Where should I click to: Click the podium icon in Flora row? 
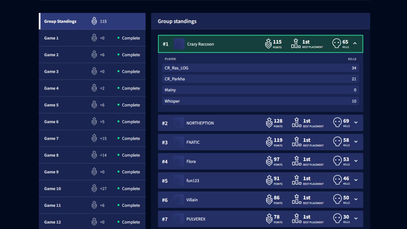(x=297, y=161)
